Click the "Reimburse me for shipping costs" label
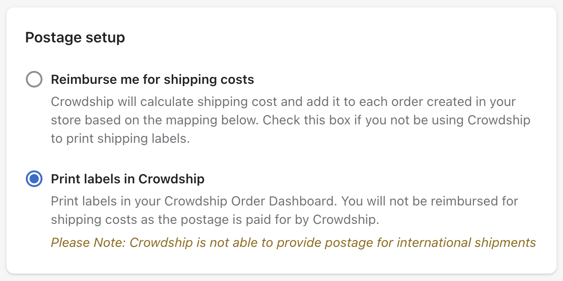 click(x=152, y=79)
